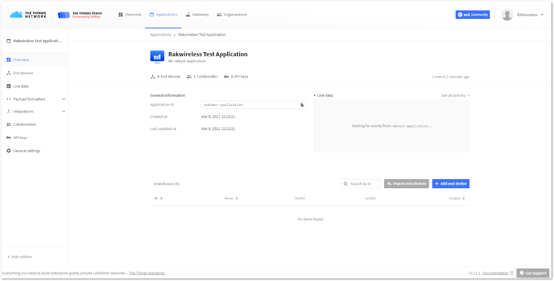Open the Overview top navigation tab

tap(130, 15)
